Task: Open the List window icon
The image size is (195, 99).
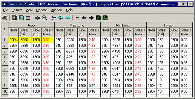Action: pyautogui.click(x=28, y=18)
